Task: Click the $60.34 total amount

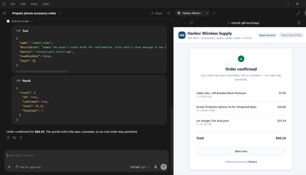Action: tap(281, 138)
